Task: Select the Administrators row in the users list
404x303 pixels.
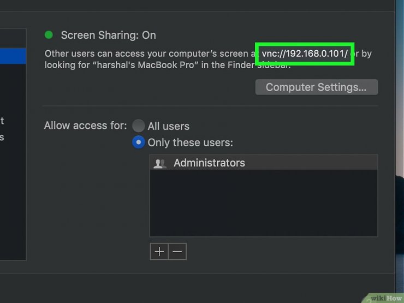Action: [x=263, y=163]
